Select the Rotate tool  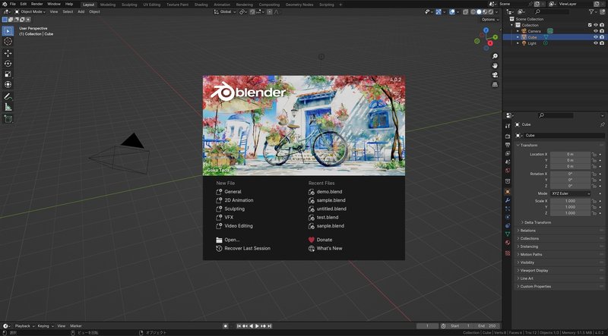tap(8, 64)
